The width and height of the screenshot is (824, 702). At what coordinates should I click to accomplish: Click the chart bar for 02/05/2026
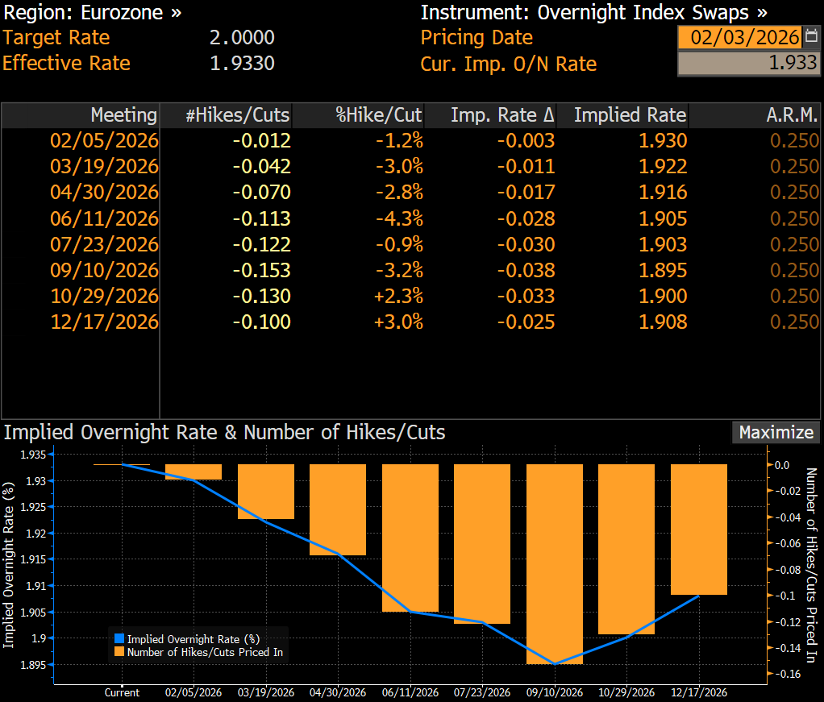click(194, 471)
